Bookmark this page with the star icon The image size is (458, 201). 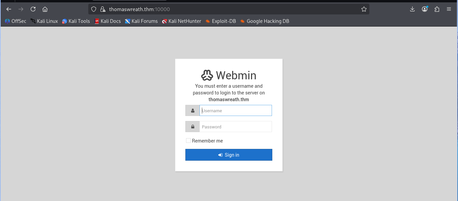tap(364, 9)
